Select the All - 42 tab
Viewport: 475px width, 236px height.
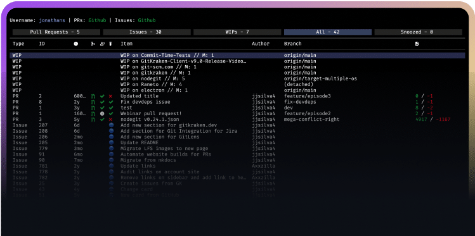pyautogui.click(x=328, y=32)
